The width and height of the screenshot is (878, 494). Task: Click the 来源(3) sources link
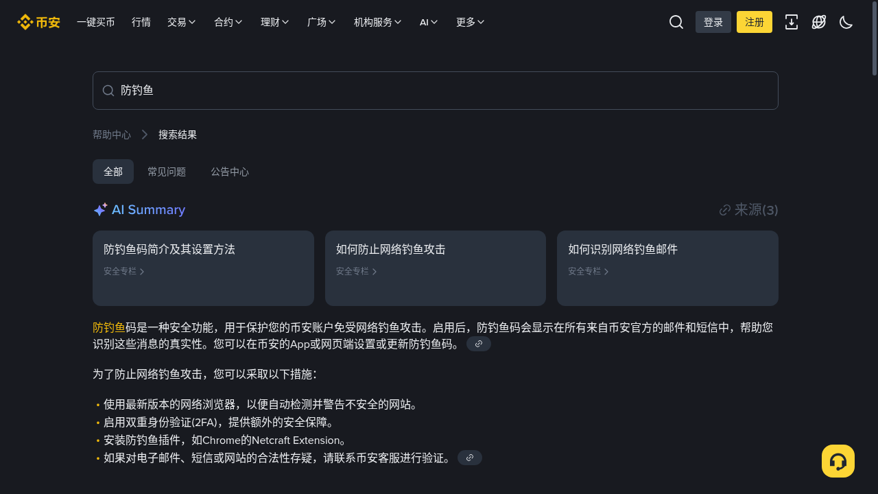point(748,210)
